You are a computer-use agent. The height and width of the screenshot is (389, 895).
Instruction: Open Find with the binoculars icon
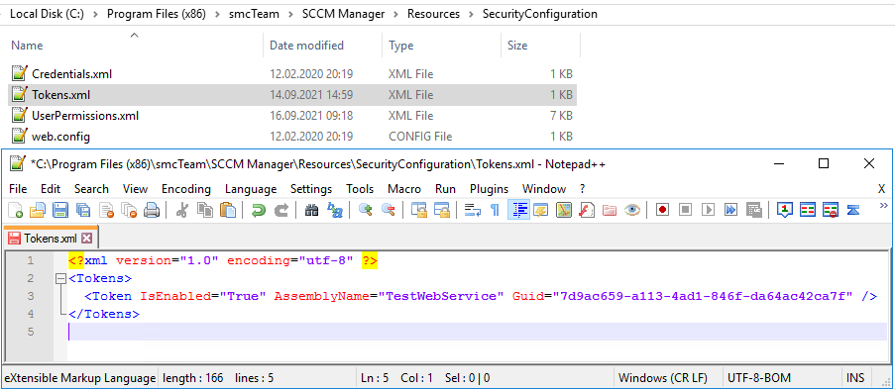coord(311,210)
